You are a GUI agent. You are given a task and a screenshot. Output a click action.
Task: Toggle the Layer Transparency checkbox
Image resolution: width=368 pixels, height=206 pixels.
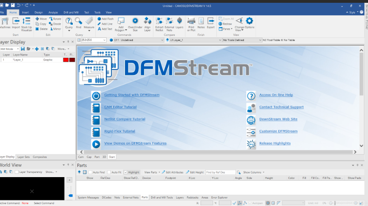click(17, 172)
